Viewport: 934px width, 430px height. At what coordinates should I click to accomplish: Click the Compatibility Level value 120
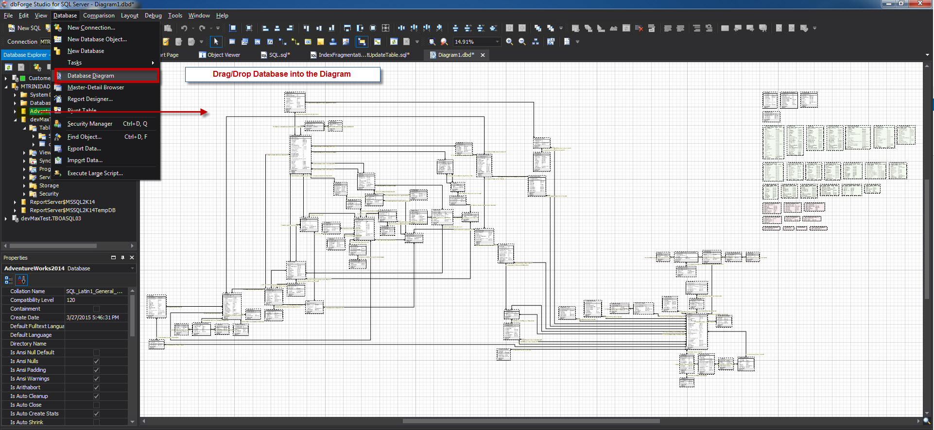[96, 300]
